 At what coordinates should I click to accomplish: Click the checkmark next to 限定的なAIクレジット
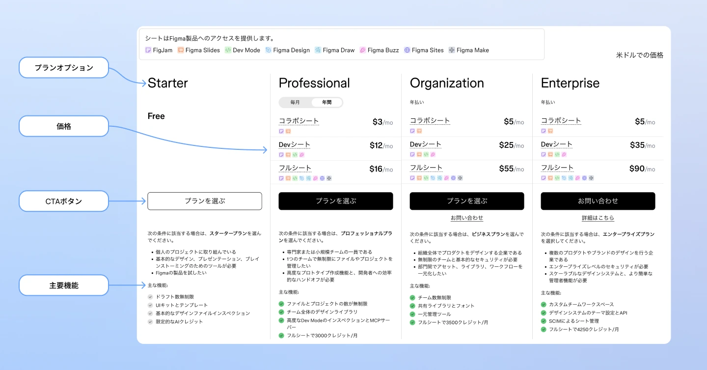click(x=150, y=321)
